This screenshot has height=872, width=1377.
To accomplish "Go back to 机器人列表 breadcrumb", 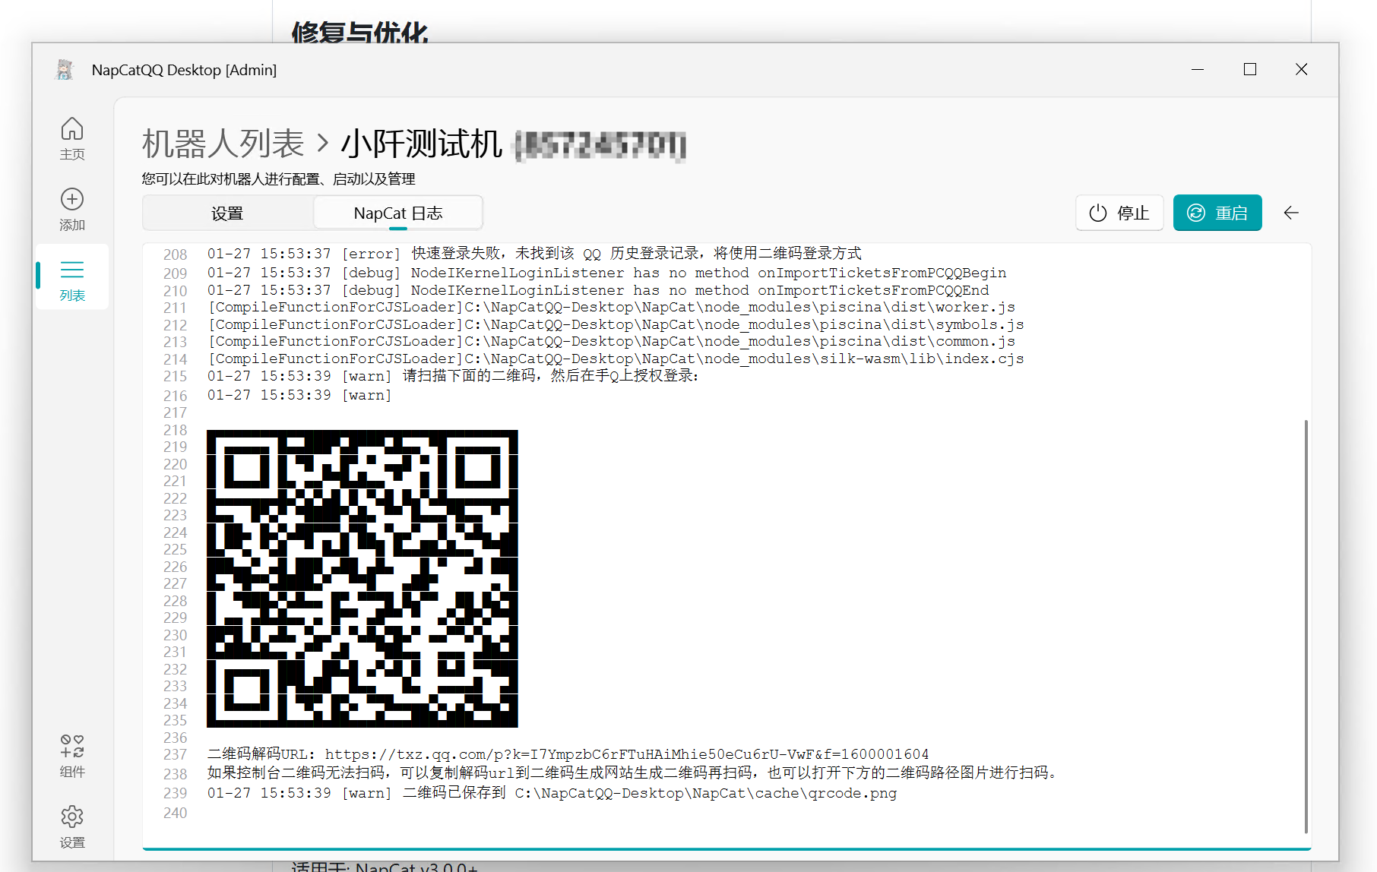I will tap(223, 144).
